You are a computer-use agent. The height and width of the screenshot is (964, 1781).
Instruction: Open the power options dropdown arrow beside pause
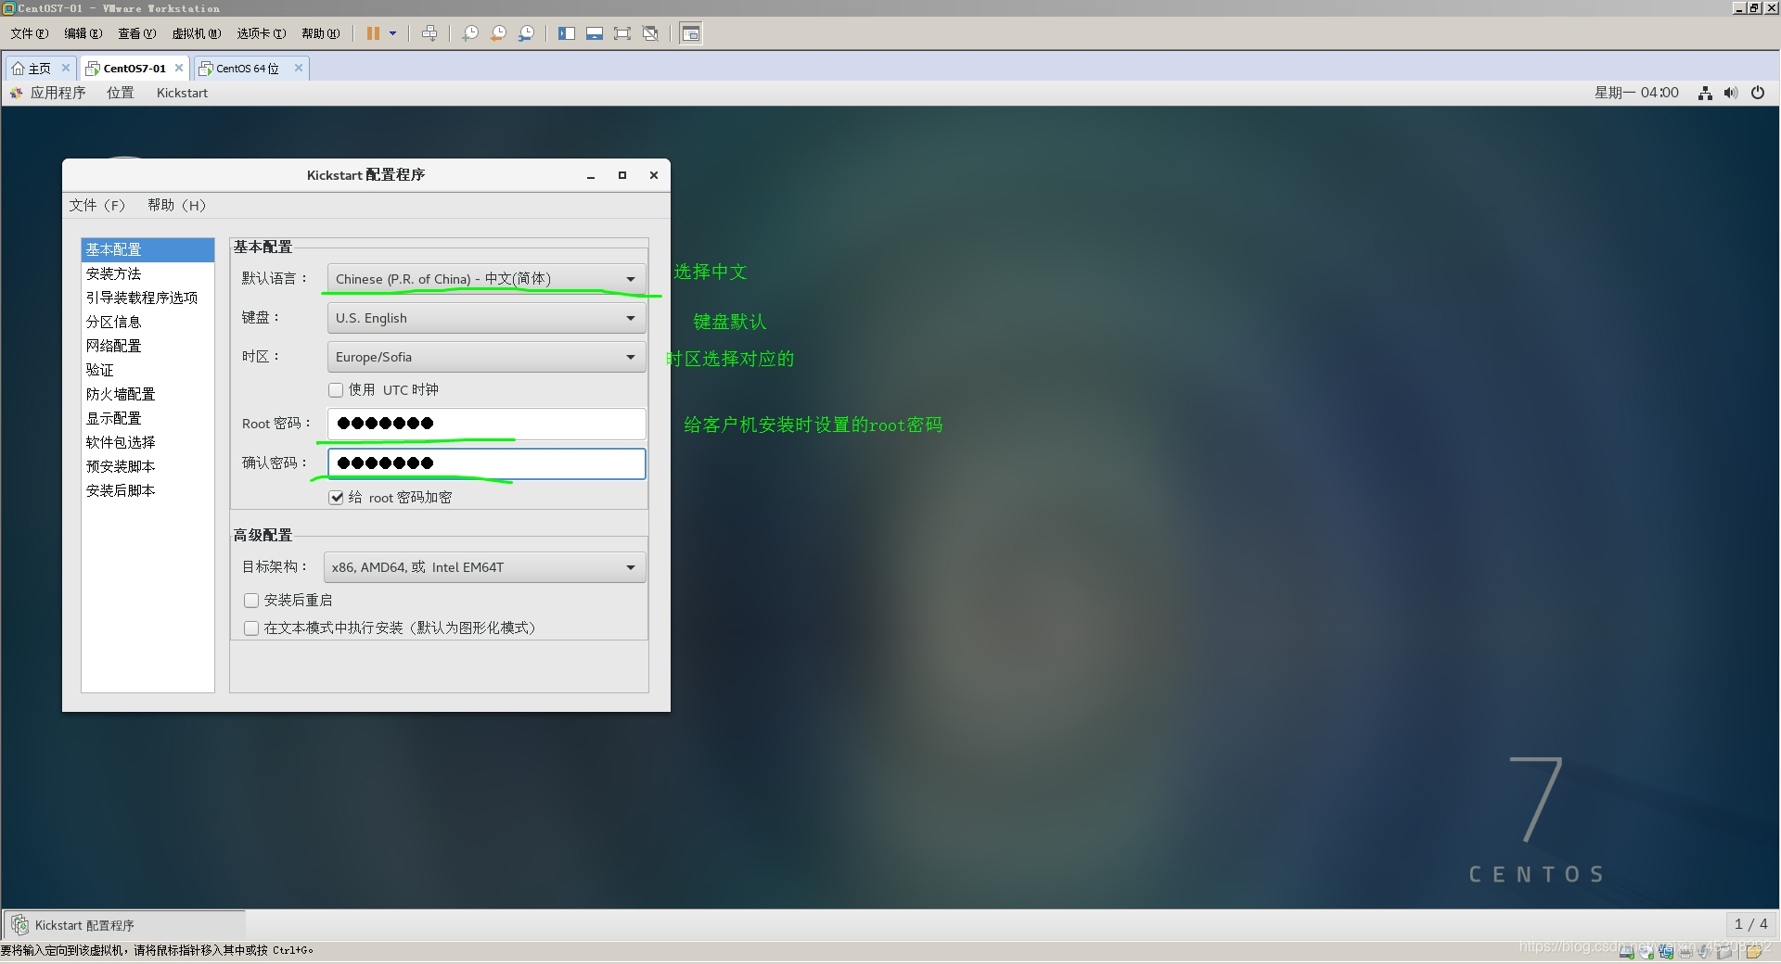click(393, 33)
